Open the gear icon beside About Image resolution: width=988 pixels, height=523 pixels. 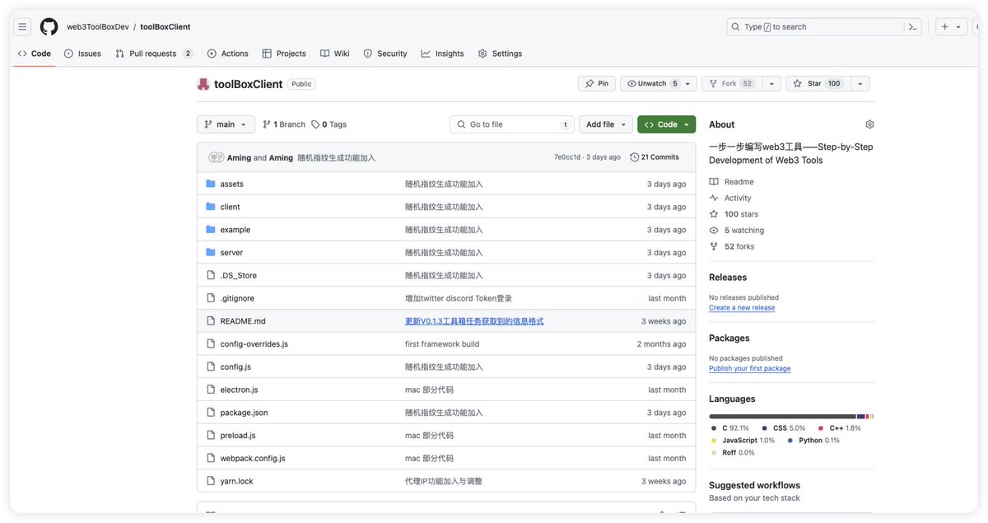(869, 124)
